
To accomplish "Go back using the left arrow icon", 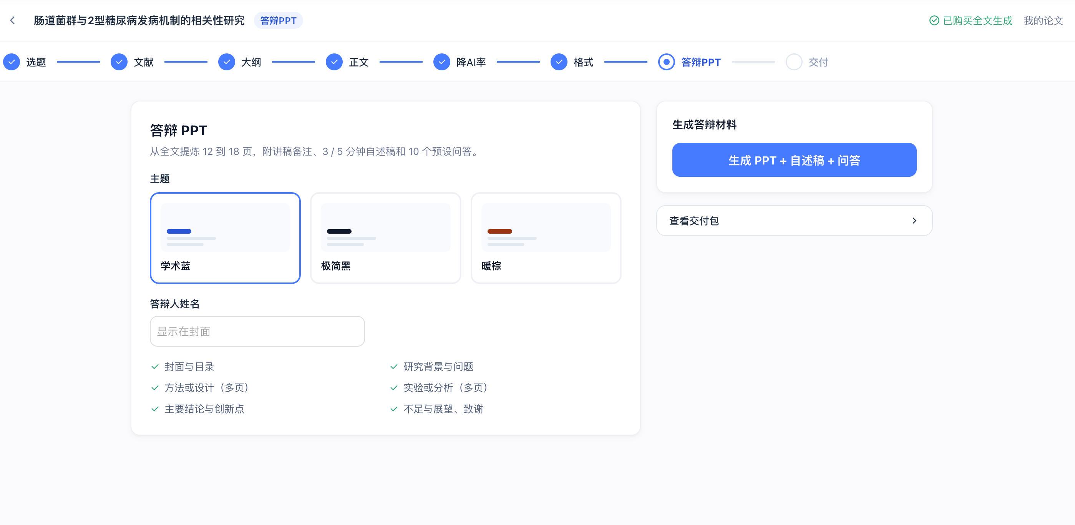I will coord(13,20).
